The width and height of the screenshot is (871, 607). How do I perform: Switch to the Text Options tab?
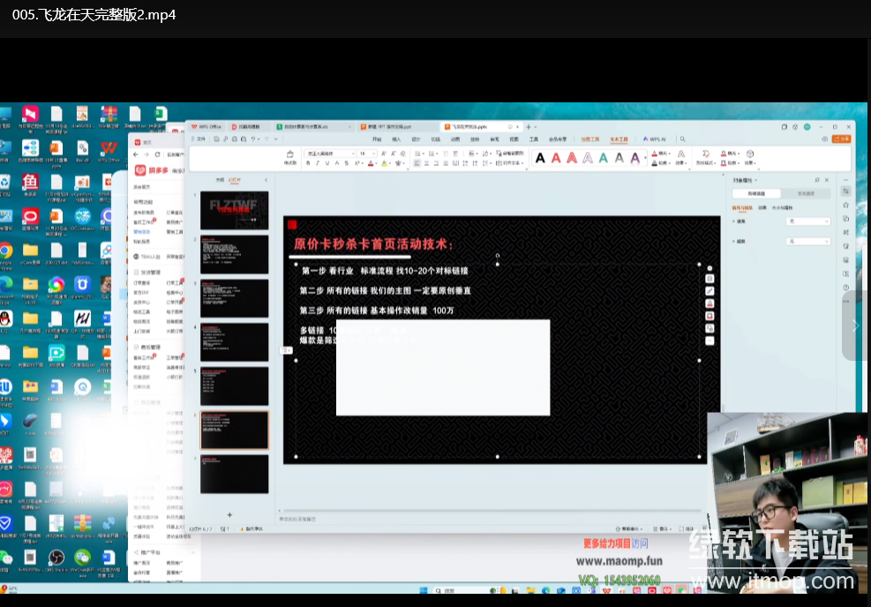pyautogui.click(x=806, y=192)
